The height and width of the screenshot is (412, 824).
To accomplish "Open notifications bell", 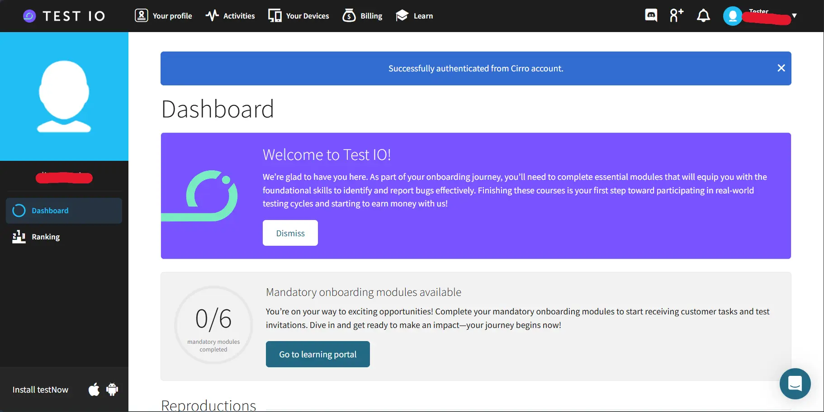I will pyautogui.click(x=703, y=16).
